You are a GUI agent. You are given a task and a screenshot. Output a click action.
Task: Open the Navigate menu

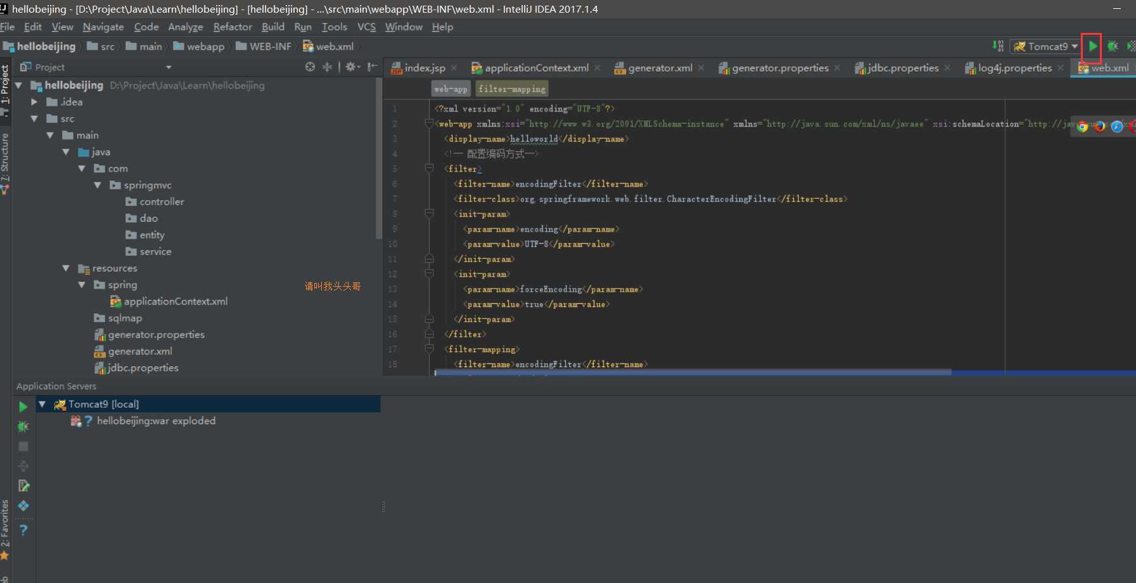[103, 27]
